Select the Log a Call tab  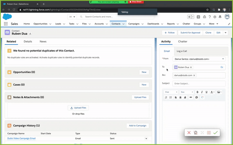click(x=182, y=51)
